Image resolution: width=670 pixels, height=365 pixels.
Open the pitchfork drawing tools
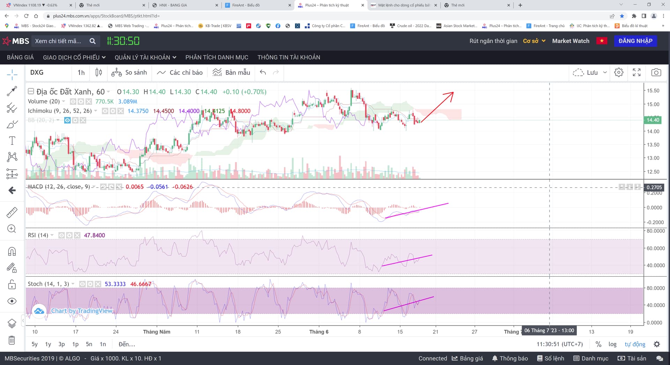pyautogui.click(x=12, y=108)
